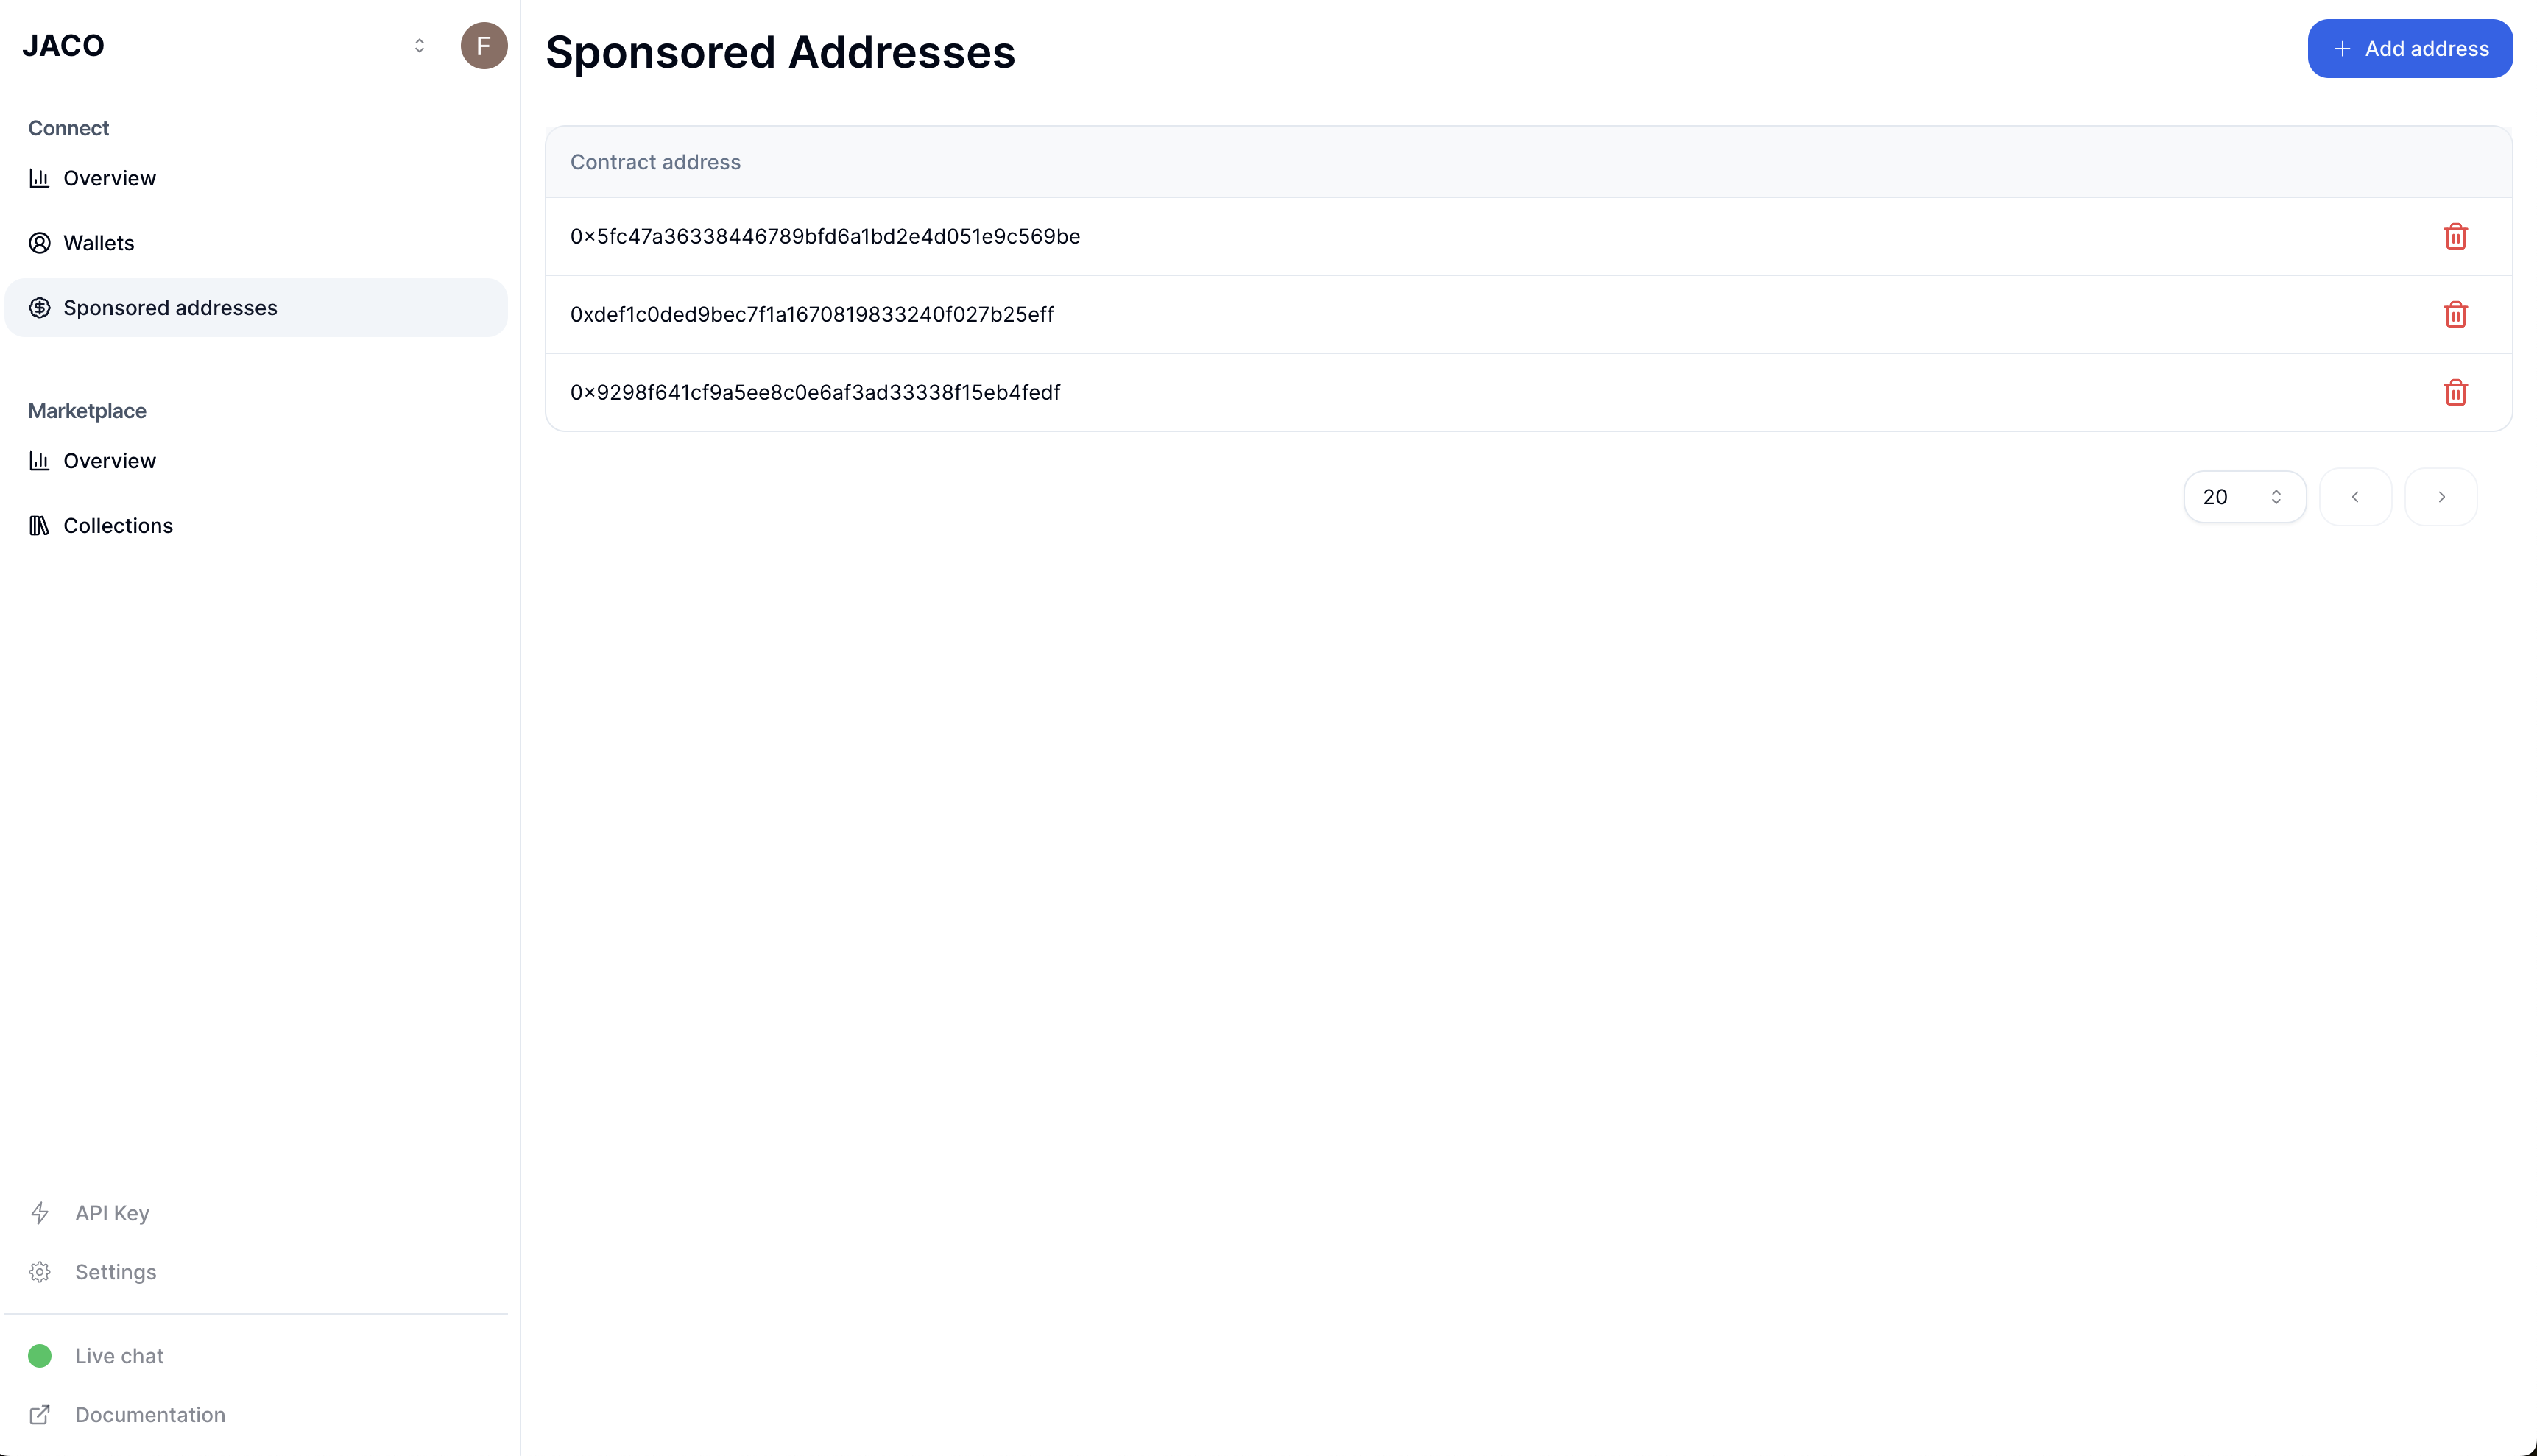Go to the next page of addresses

pos(2441,497)
